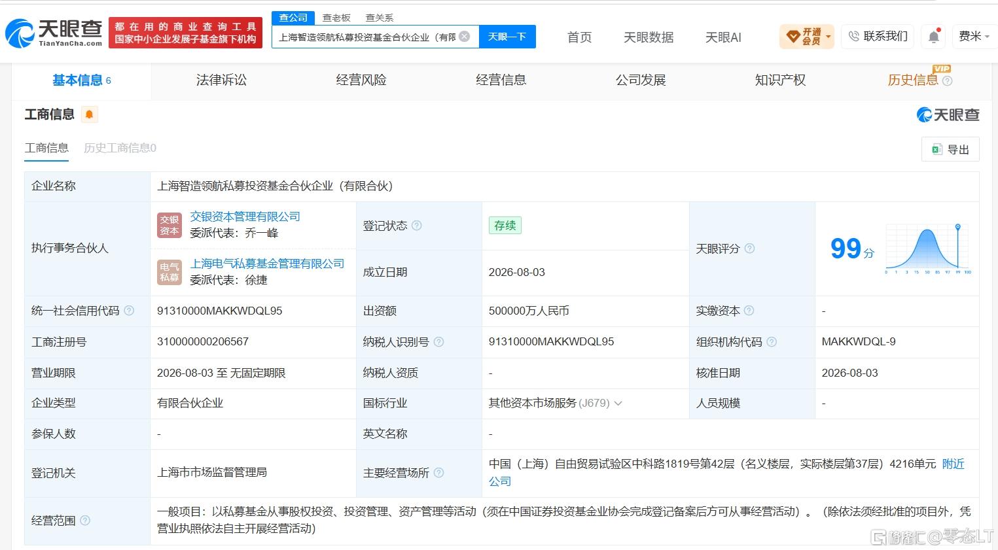
Task: Click help icon next to 主要经营场所
Action: point(438,473)
